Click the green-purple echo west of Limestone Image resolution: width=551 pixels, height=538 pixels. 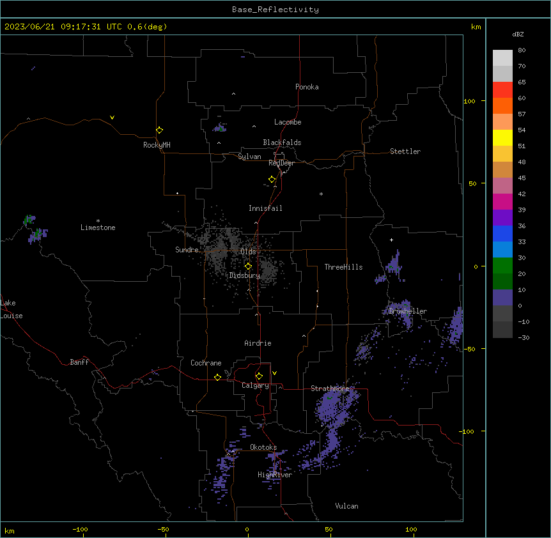tap(35, 229)
